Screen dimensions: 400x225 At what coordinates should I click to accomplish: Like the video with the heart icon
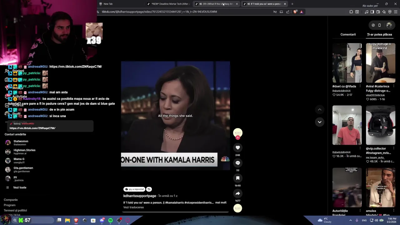(238, 147)
